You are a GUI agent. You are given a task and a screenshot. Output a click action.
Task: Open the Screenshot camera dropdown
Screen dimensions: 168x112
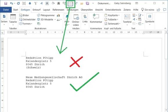[x=59, y=20]
